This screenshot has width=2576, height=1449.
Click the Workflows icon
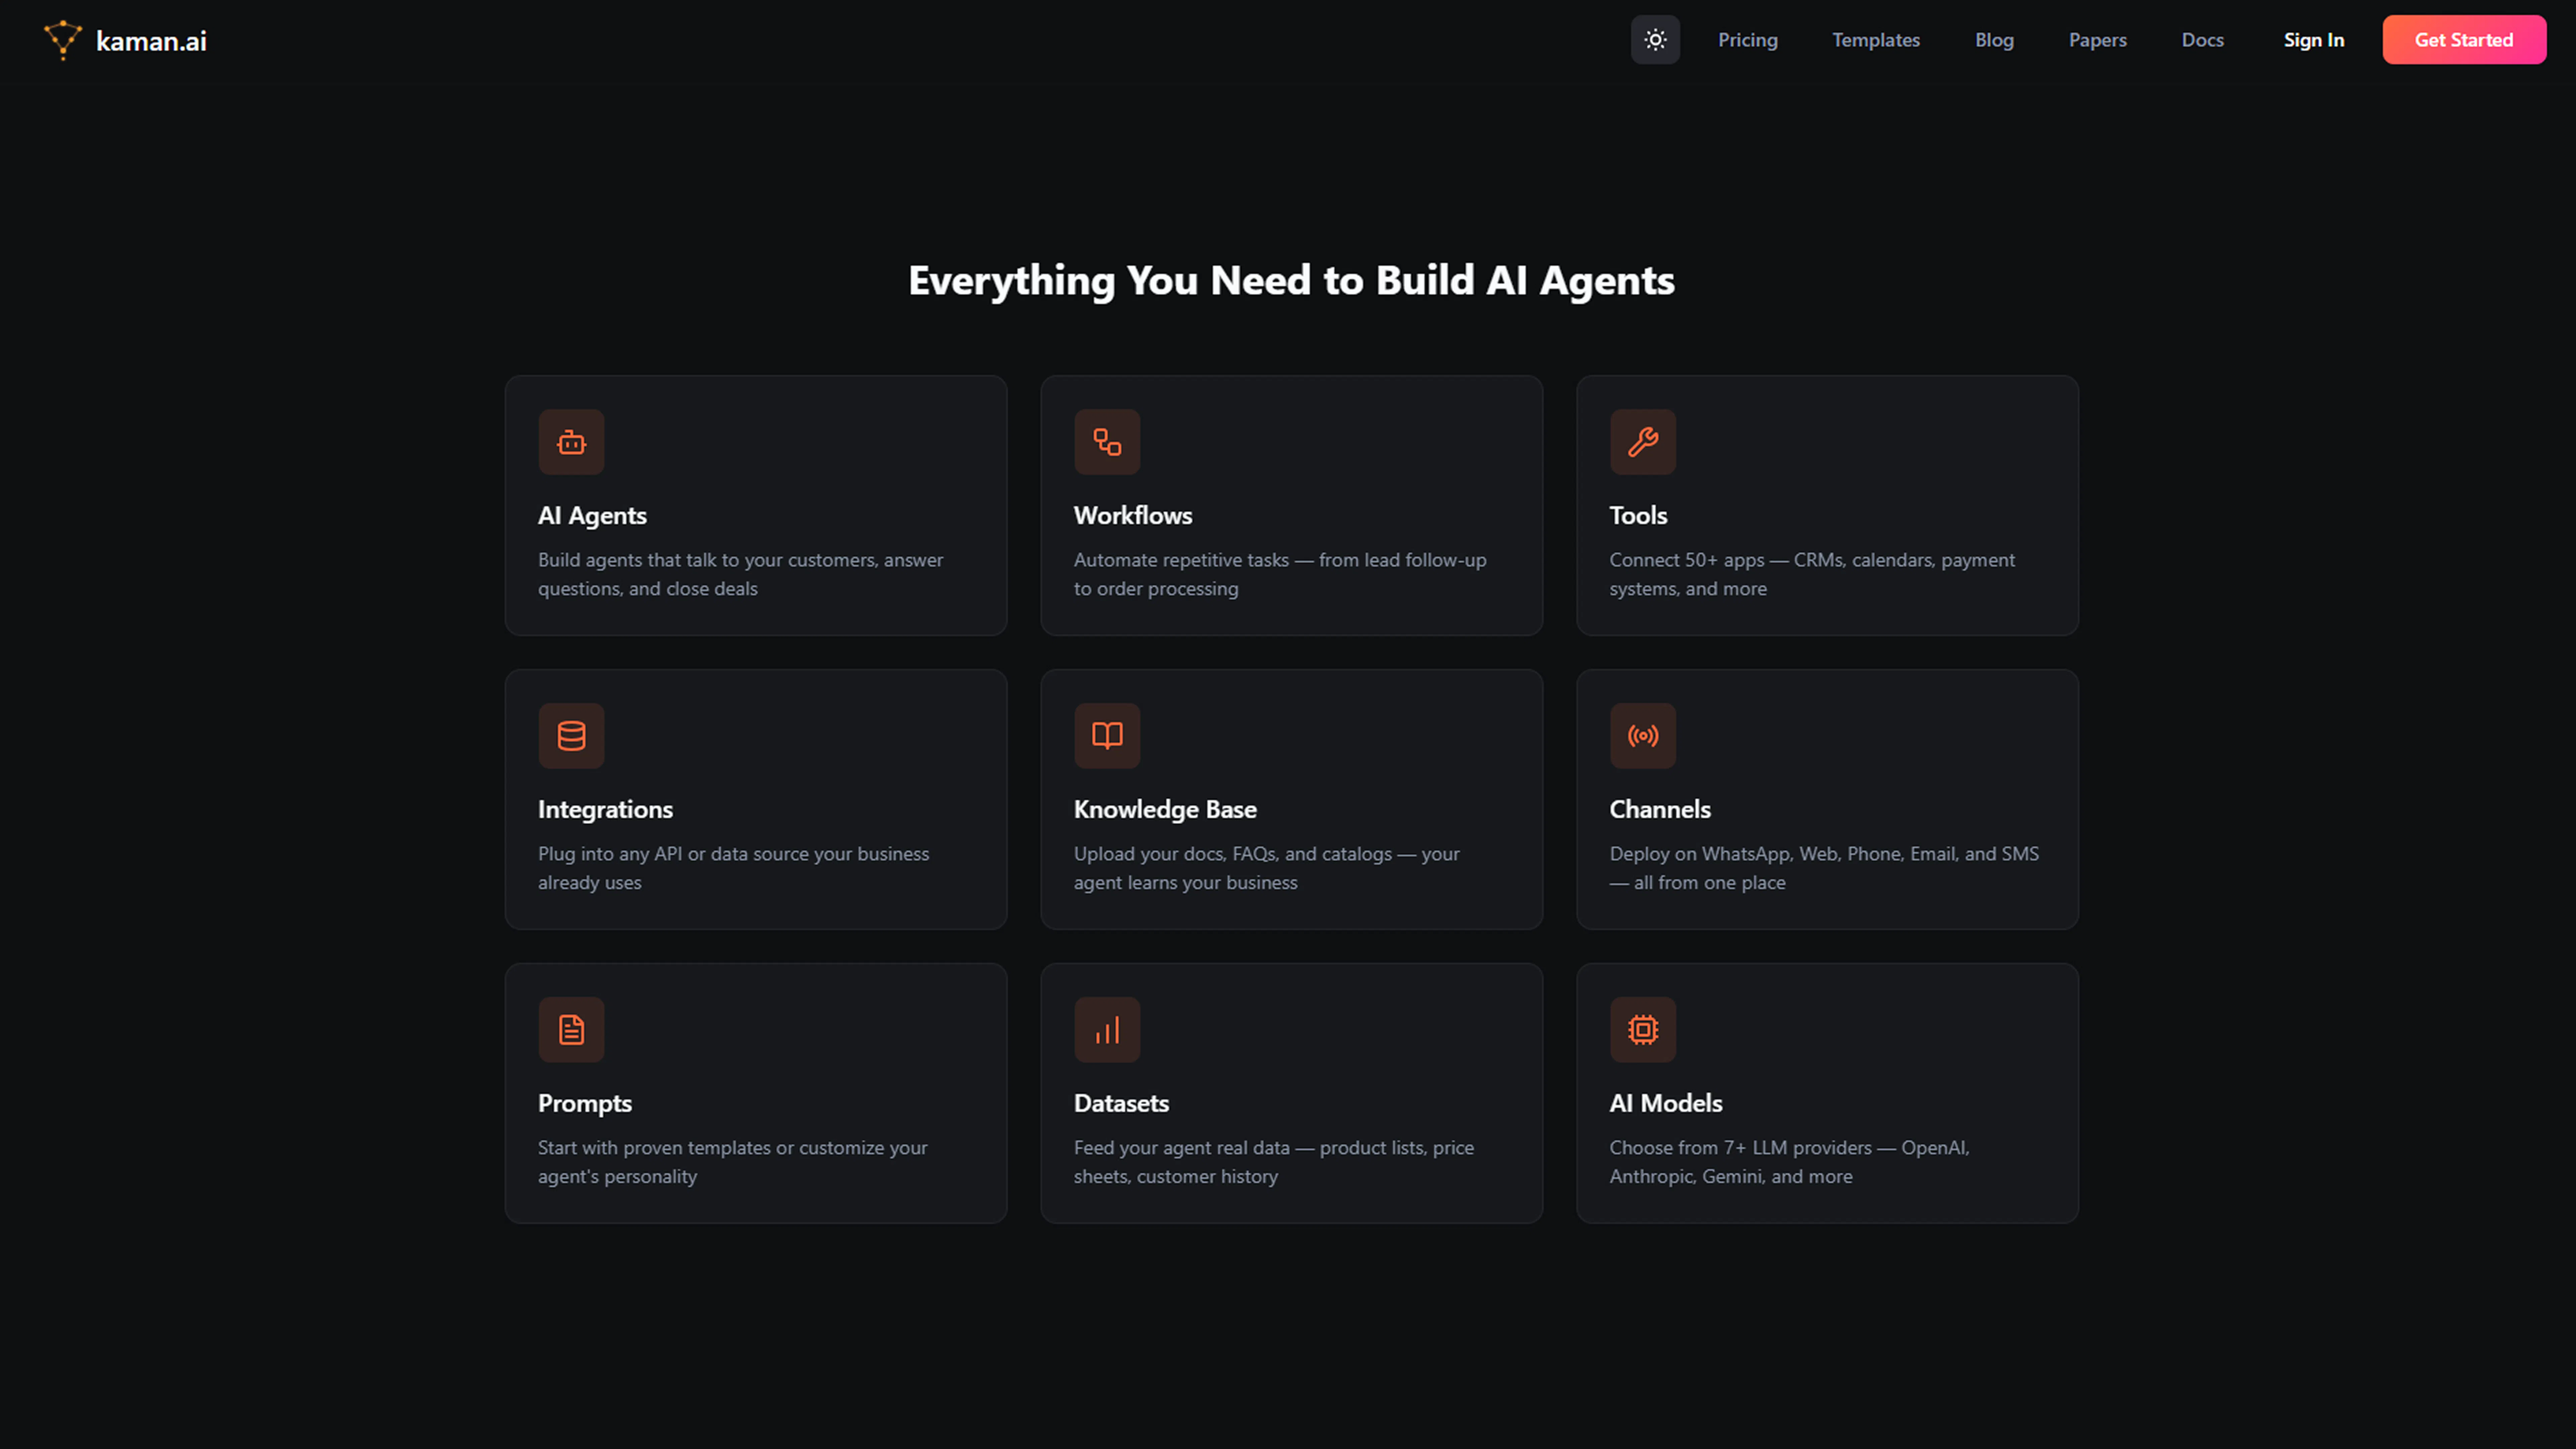pos(1107,442)
